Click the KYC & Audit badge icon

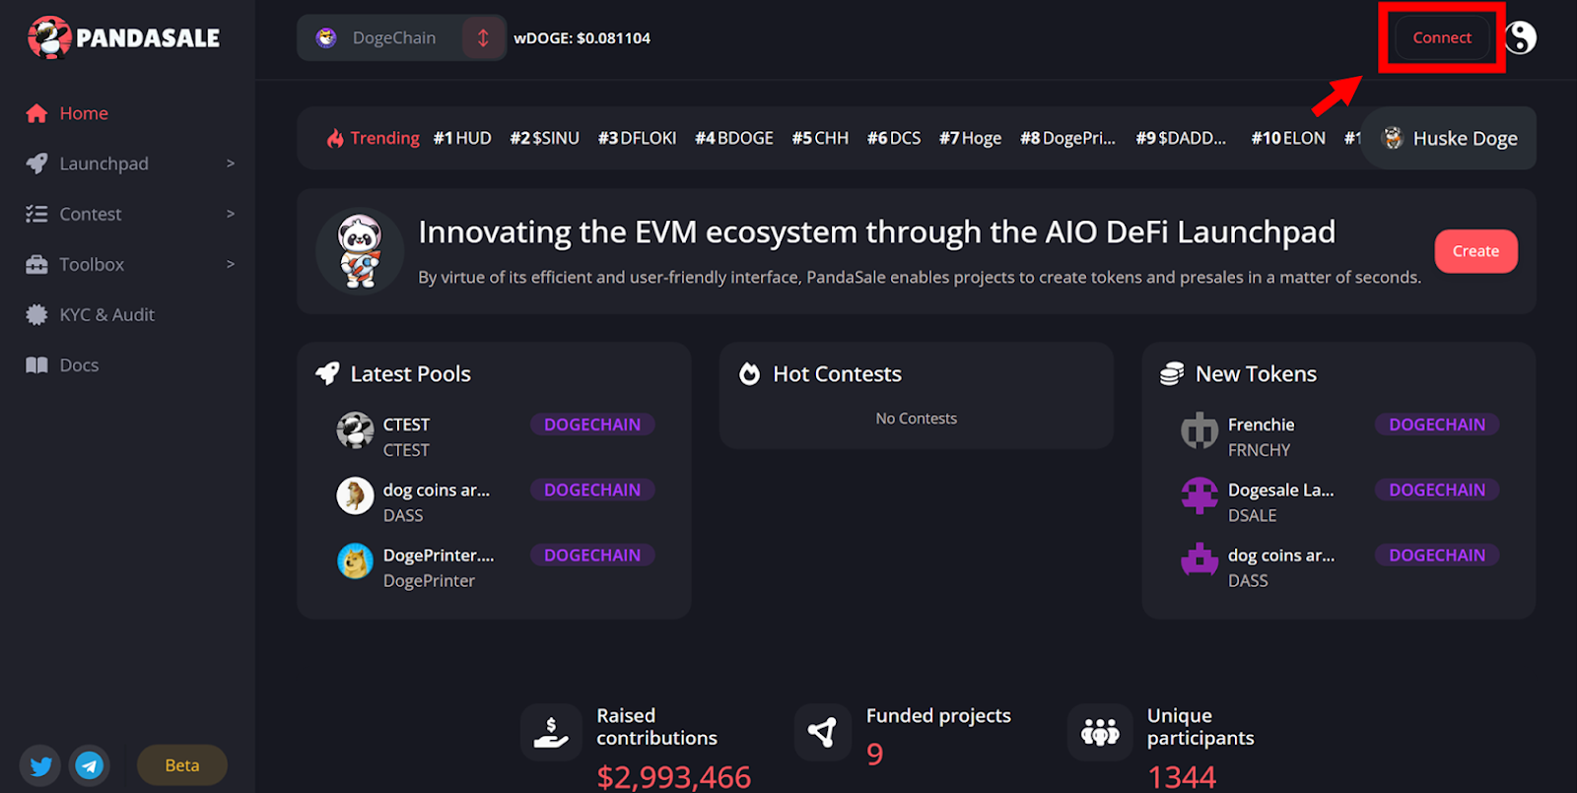[x=36, y=314]
